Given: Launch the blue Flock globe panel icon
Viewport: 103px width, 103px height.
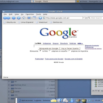Looking at the screenshot, I should tap(59, 100).
